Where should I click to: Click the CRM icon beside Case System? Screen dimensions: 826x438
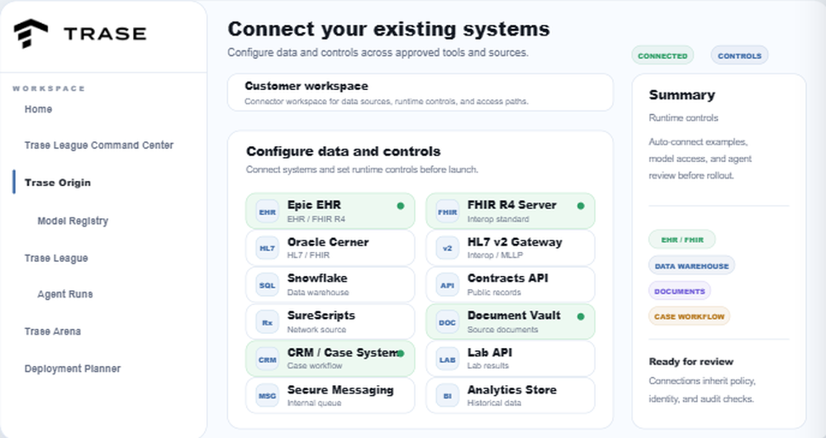coord(267,359)
